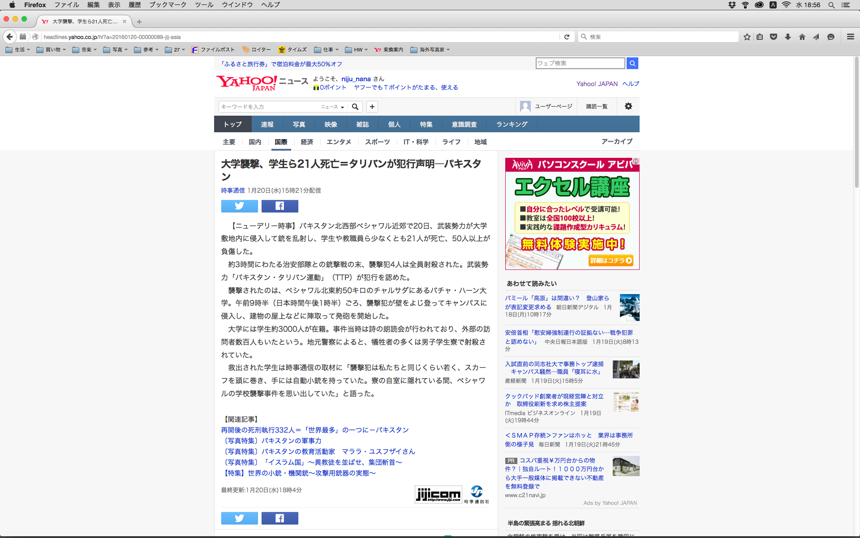Share article on Twitter, top button

tap(239, 206)
